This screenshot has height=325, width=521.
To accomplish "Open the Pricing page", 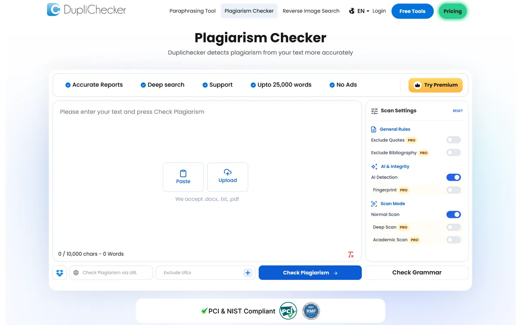I will click(452, 11).
